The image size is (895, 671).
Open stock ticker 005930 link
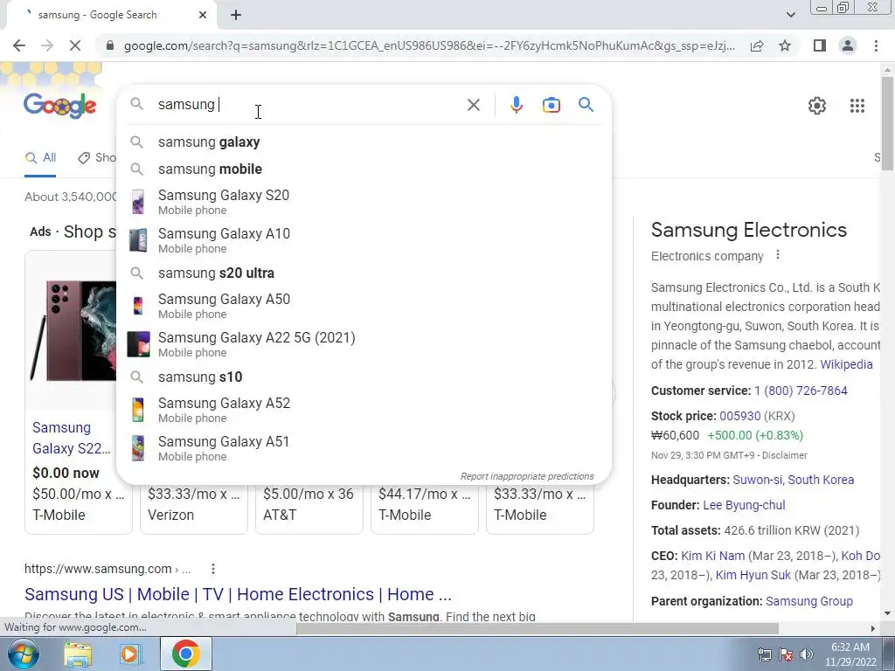click(739, 416)
